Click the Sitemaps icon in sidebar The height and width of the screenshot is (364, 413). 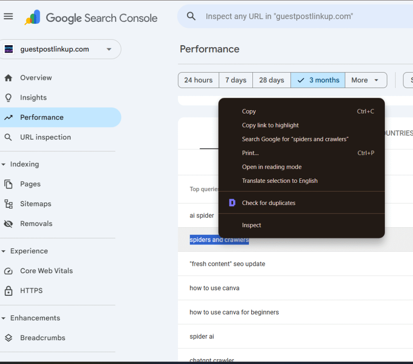point(8,204)
